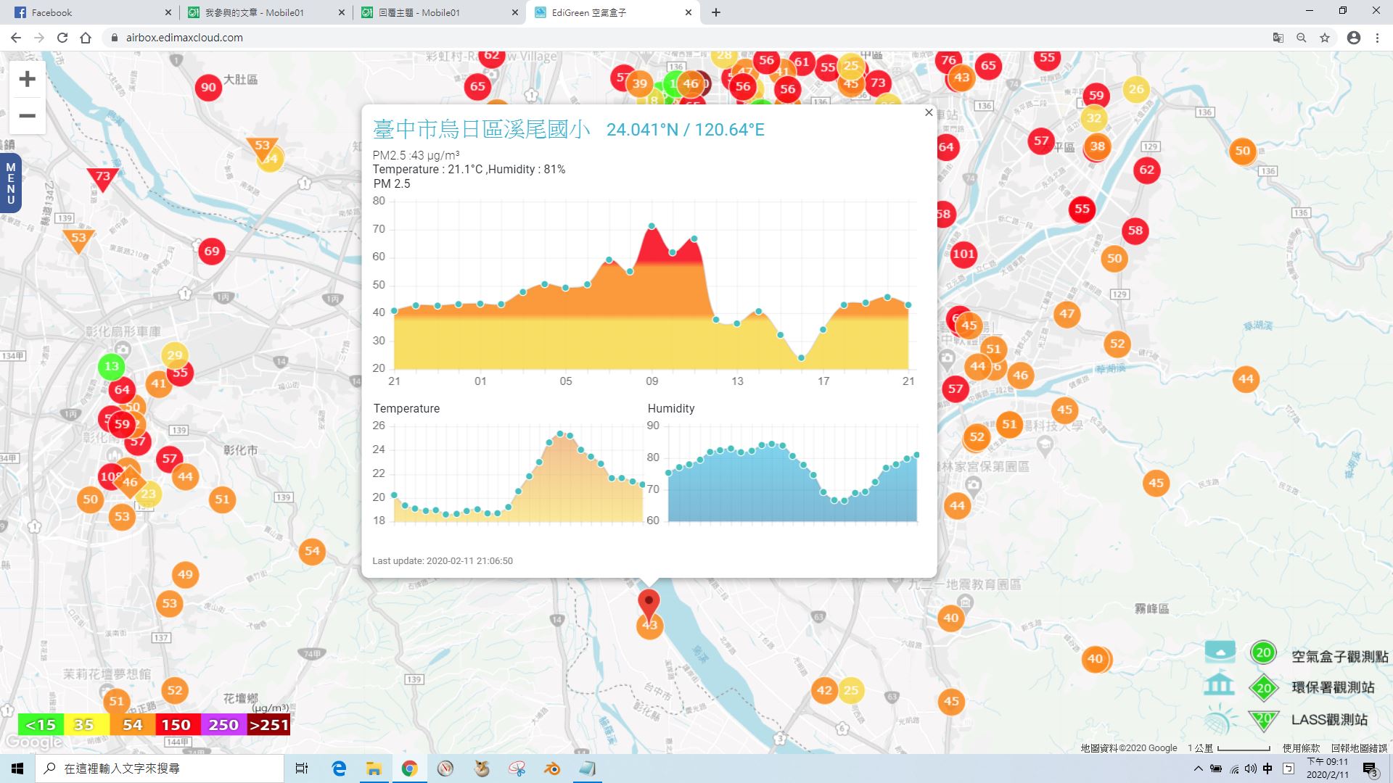
Task: Select the red 101 air box marker
Action: click(x=963, y=254)
